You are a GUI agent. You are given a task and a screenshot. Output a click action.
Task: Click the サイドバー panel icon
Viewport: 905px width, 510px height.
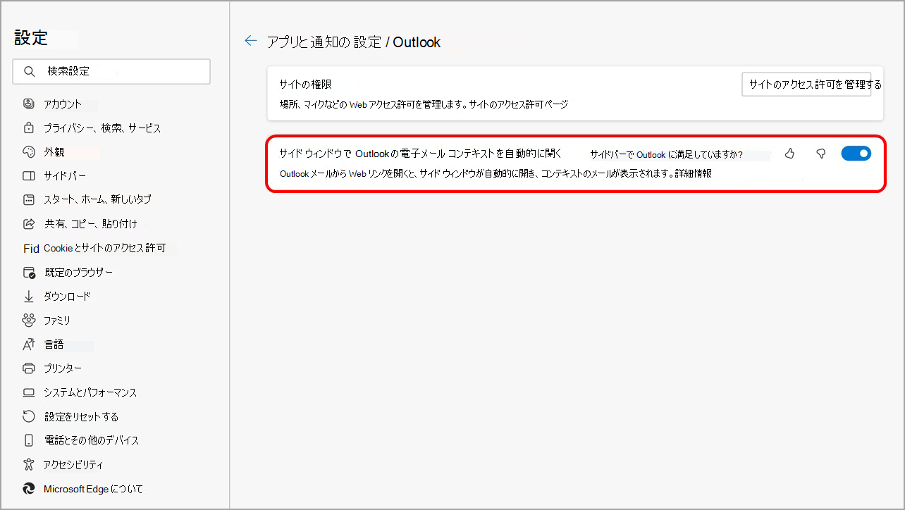pos(29,175)
